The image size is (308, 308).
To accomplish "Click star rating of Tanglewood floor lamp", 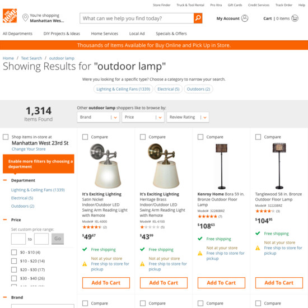I will tap(265, 211).
